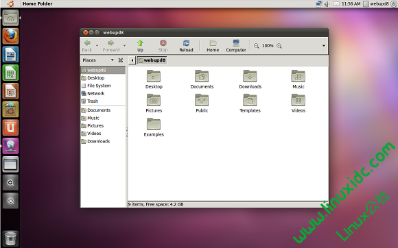
Task: Close the Places side pane
Action: tap(121, 60)
